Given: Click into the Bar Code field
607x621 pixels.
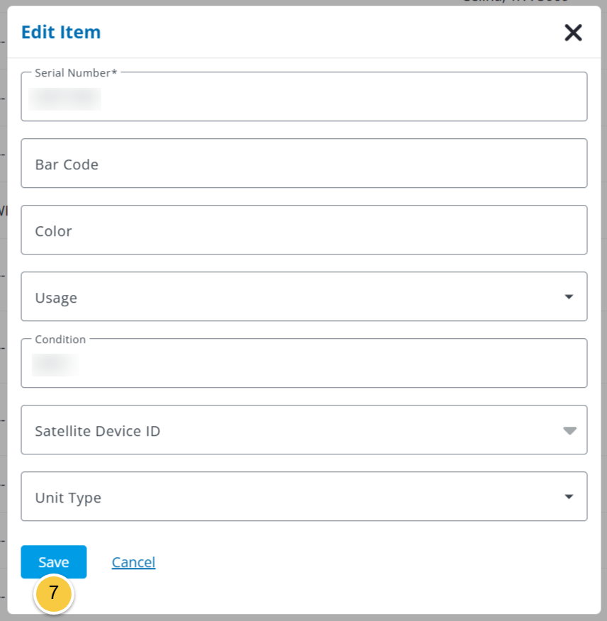Looking at the screenshot, I should click(304, 163).
